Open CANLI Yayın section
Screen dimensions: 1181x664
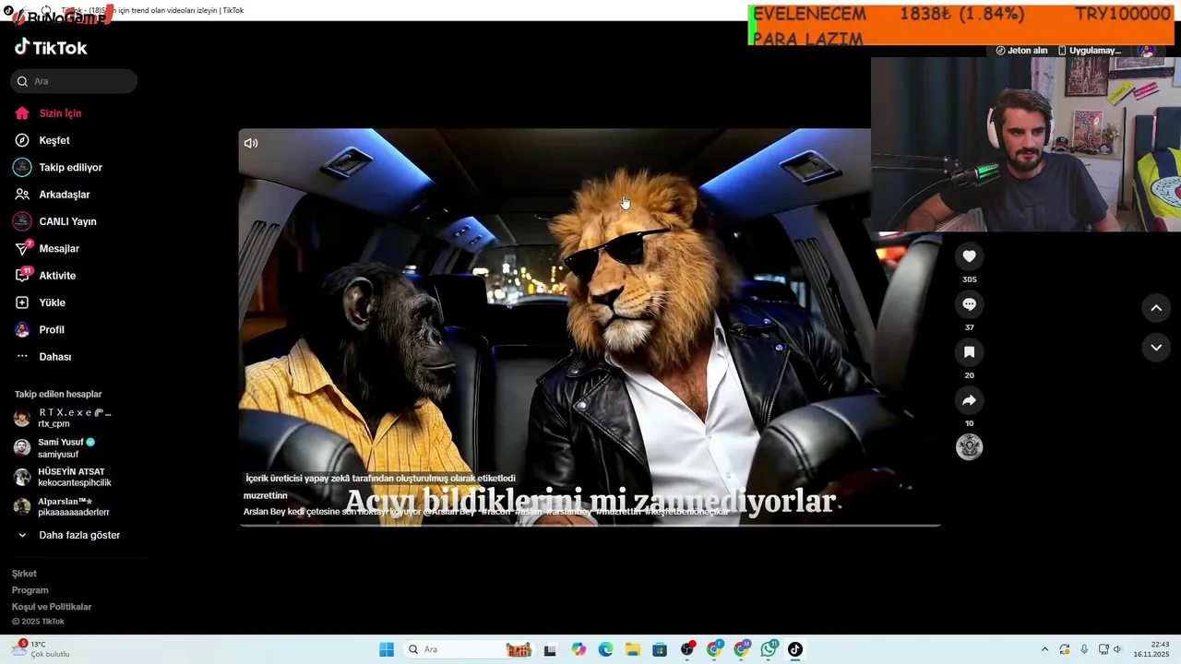click(67, 221)
